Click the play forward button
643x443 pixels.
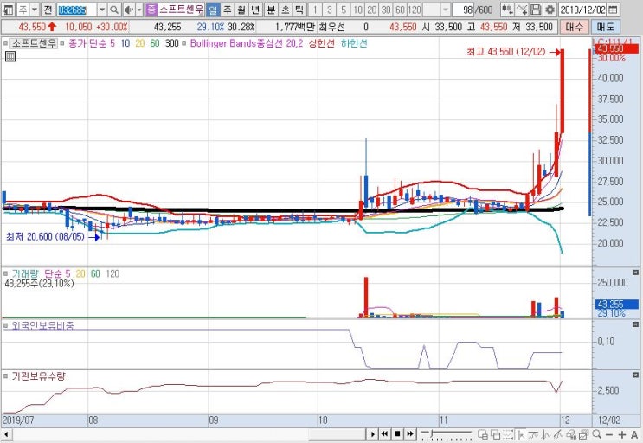[372, 434]
